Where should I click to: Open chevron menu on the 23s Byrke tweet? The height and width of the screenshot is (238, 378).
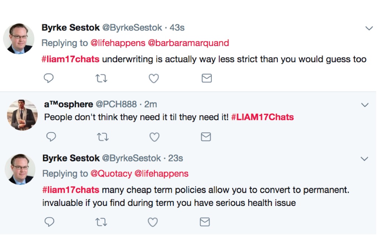coord(364,159)
